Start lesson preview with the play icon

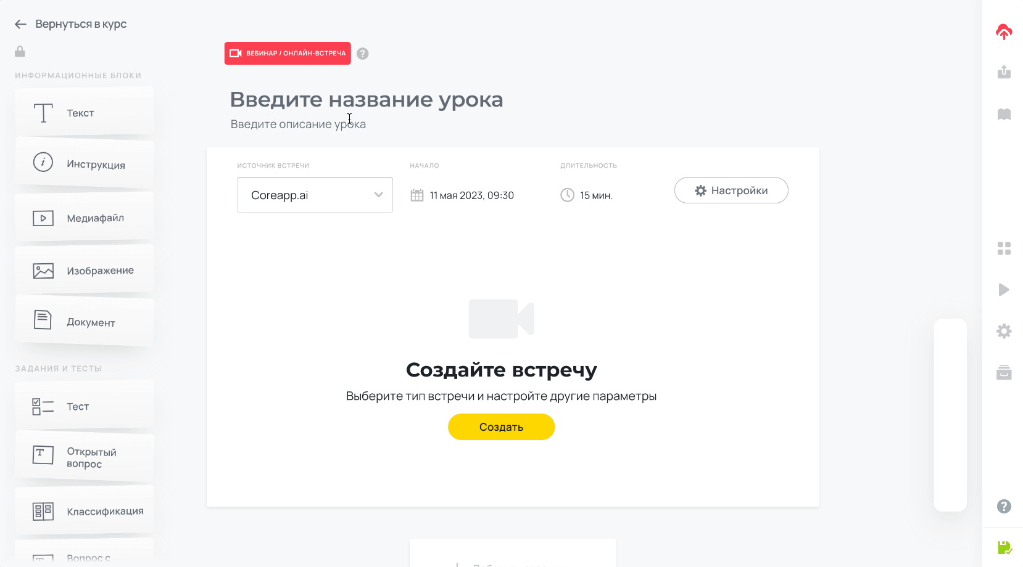click(1004, 290)
